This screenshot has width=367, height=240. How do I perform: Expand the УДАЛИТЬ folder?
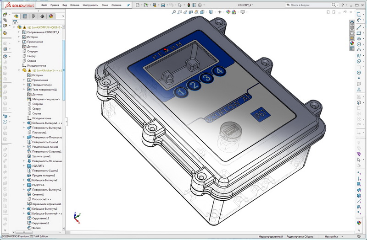(24, 165)
